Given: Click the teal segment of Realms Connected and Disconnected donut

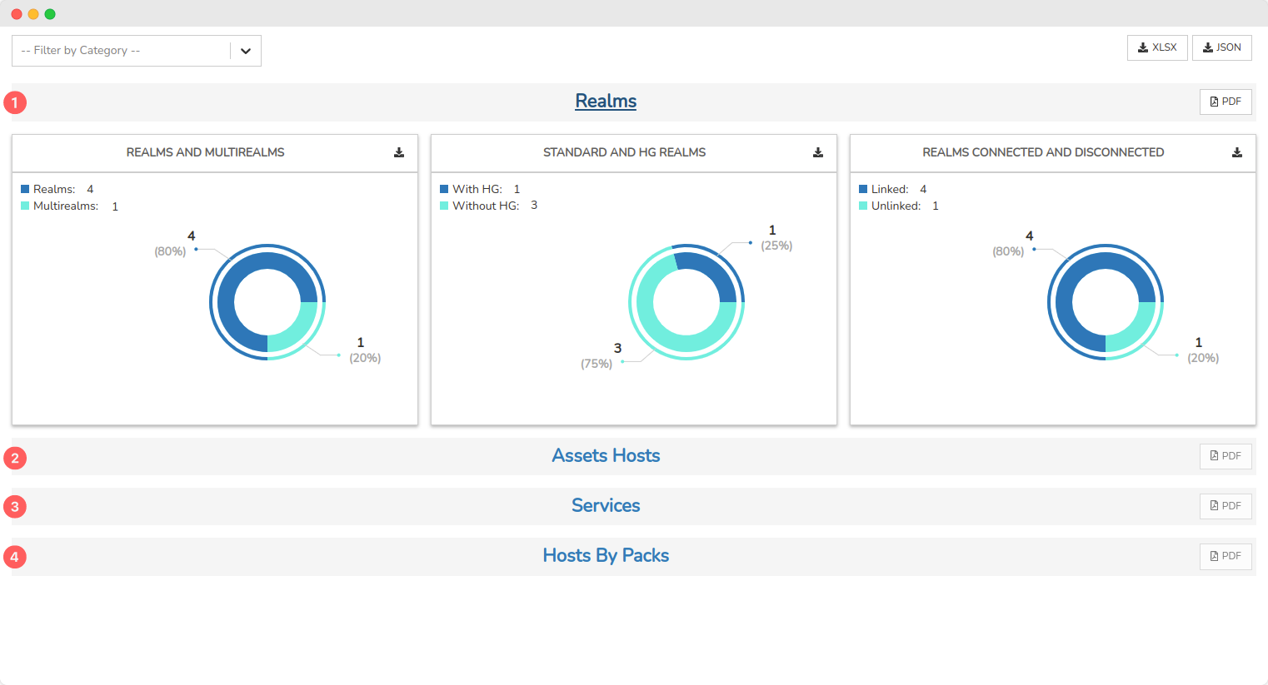Looking at the screenshot, I should click(x=1135, y=330).
